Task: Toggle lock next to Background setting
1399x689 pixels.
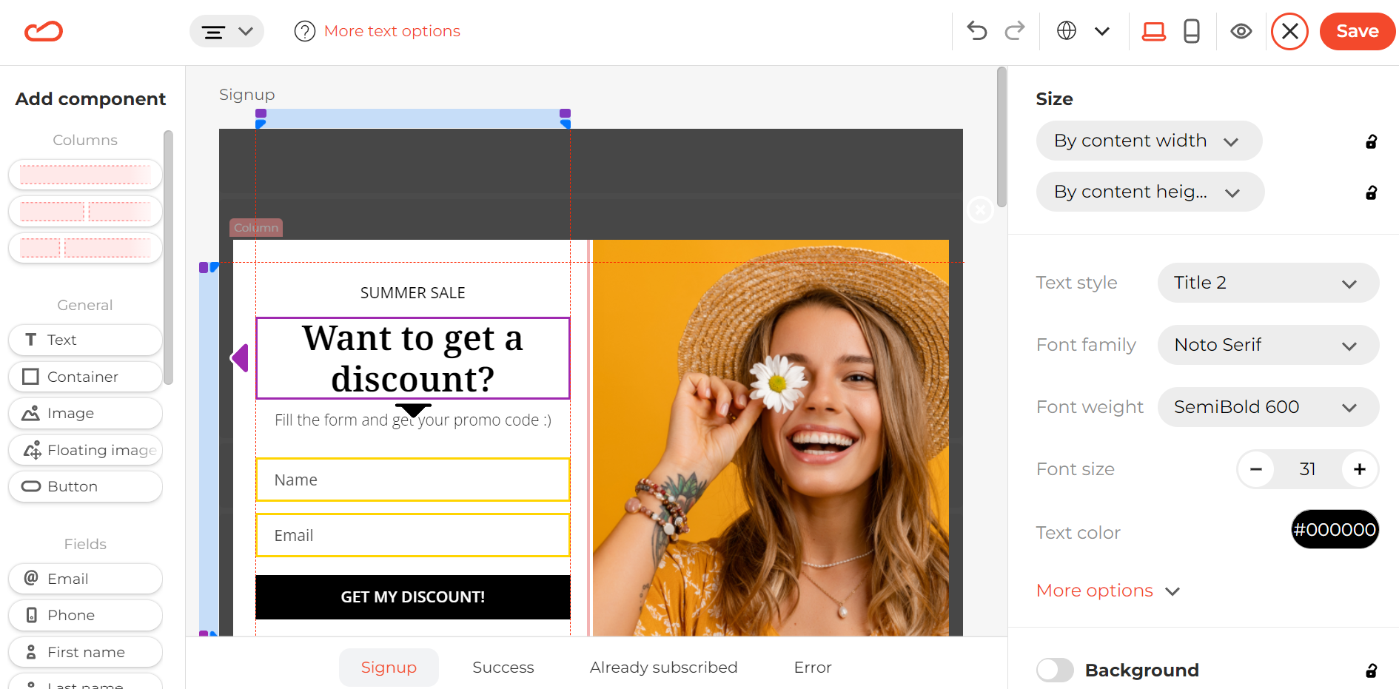Action: 1371,670
